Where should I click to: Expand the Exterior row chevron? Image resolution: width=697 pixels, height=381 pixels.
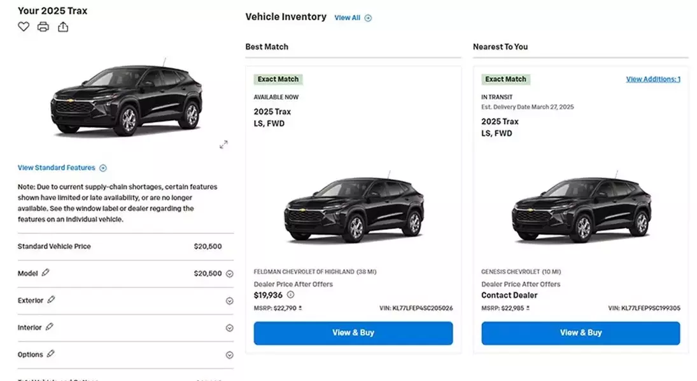229,301
